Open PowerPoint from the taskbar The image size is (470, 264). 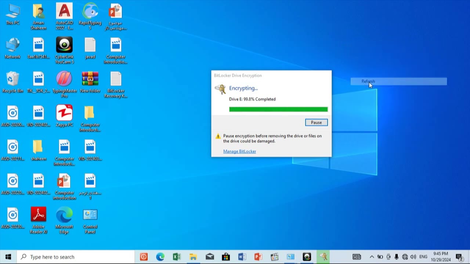[x=258, y=257]
